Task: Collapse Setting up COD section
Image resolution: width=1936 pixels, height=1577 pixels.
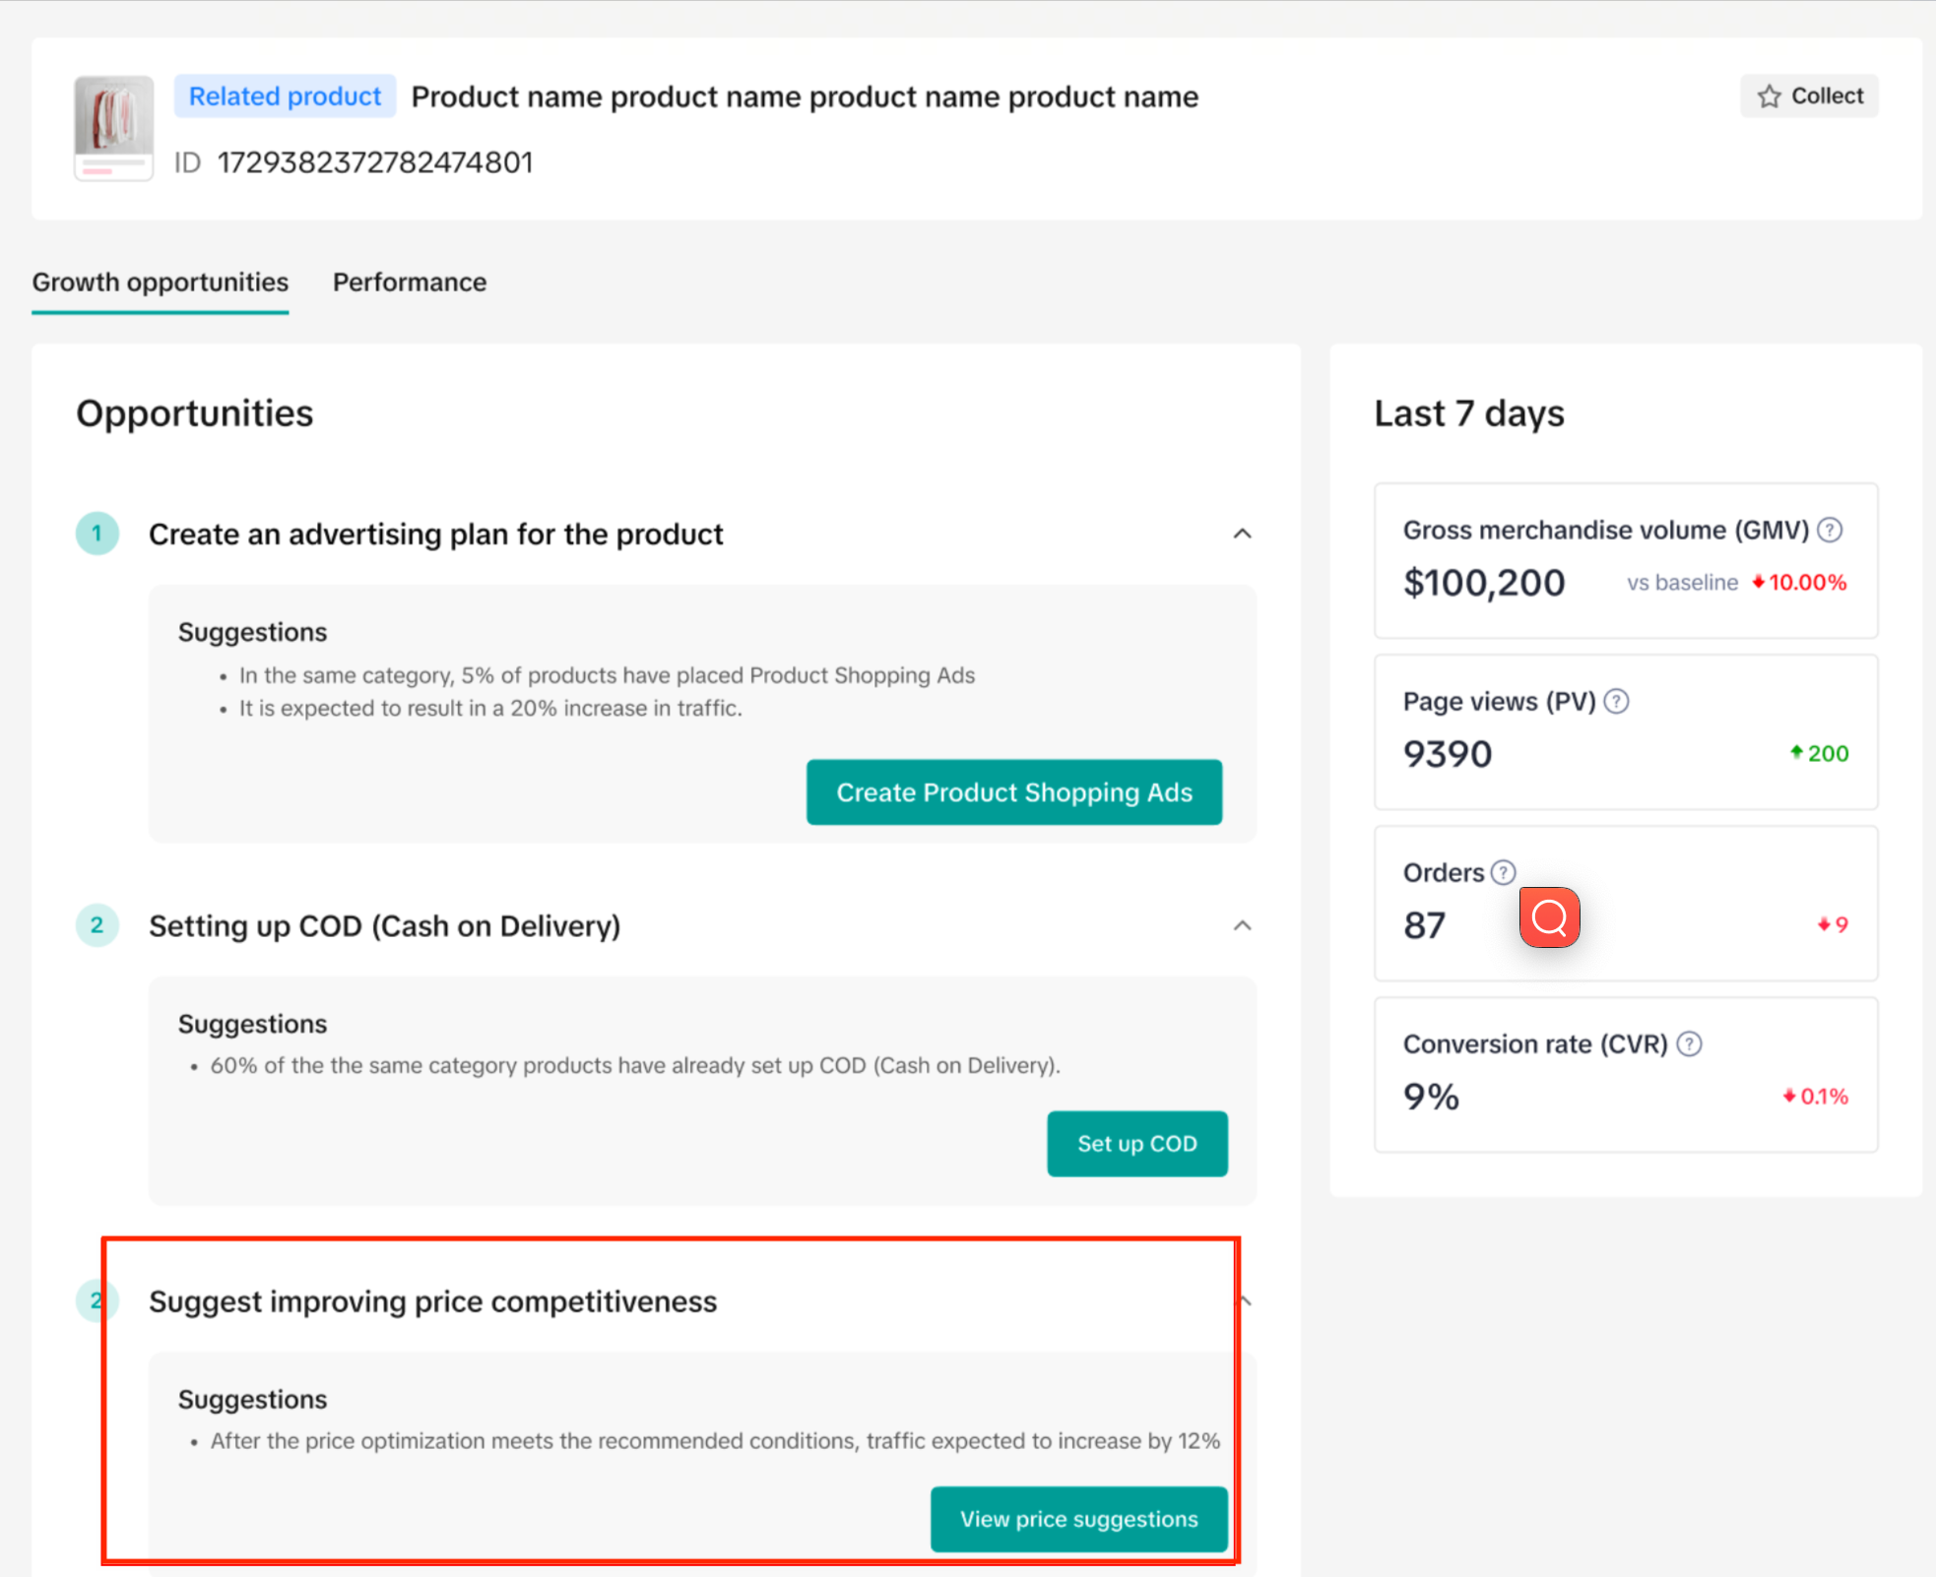Action: [1242, 925]
